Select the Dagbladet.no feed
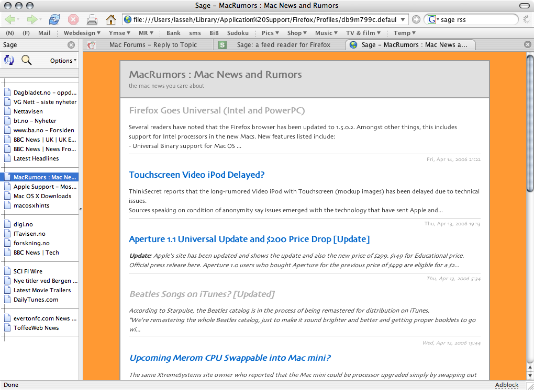This screenshot has width=534, height=390. [39, 93]
